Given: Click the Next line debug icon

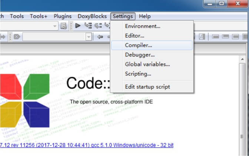Looking at the screenshot, I should pyautogui.click(x=98, y=25).
